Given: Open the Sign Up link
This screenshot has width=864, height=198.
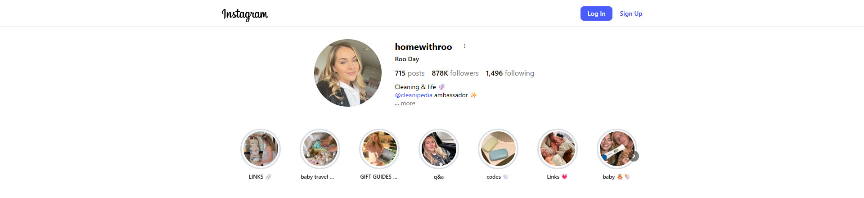Looking at the screenshot, I should point(631,13).
